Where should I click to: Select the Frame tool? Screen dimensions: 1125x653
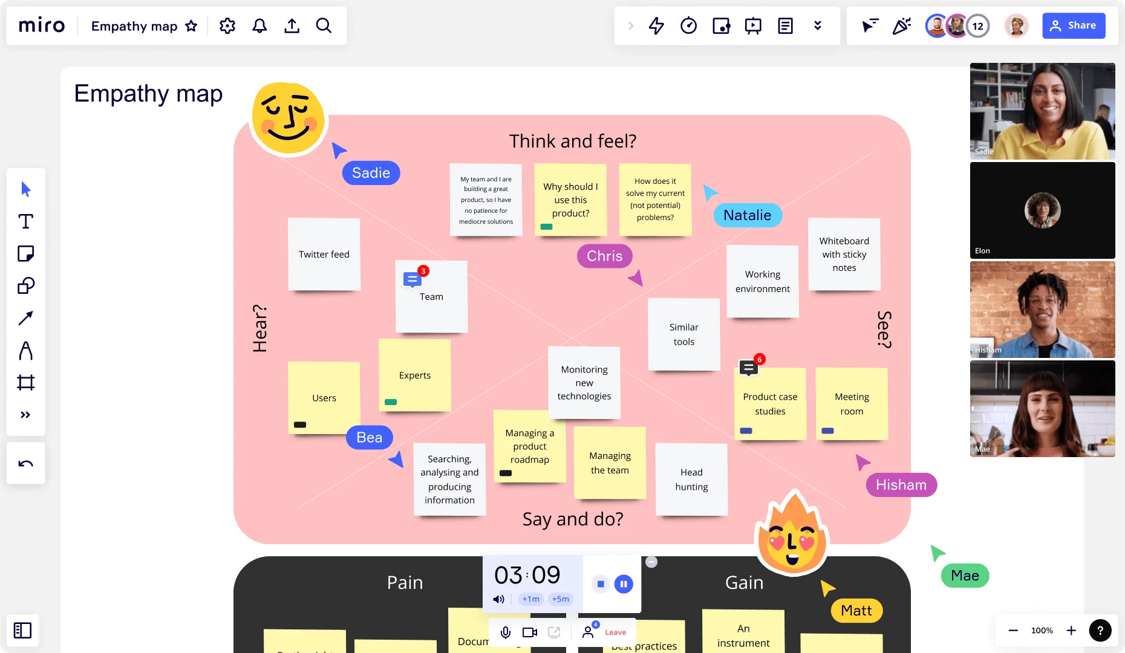point(25,382)
